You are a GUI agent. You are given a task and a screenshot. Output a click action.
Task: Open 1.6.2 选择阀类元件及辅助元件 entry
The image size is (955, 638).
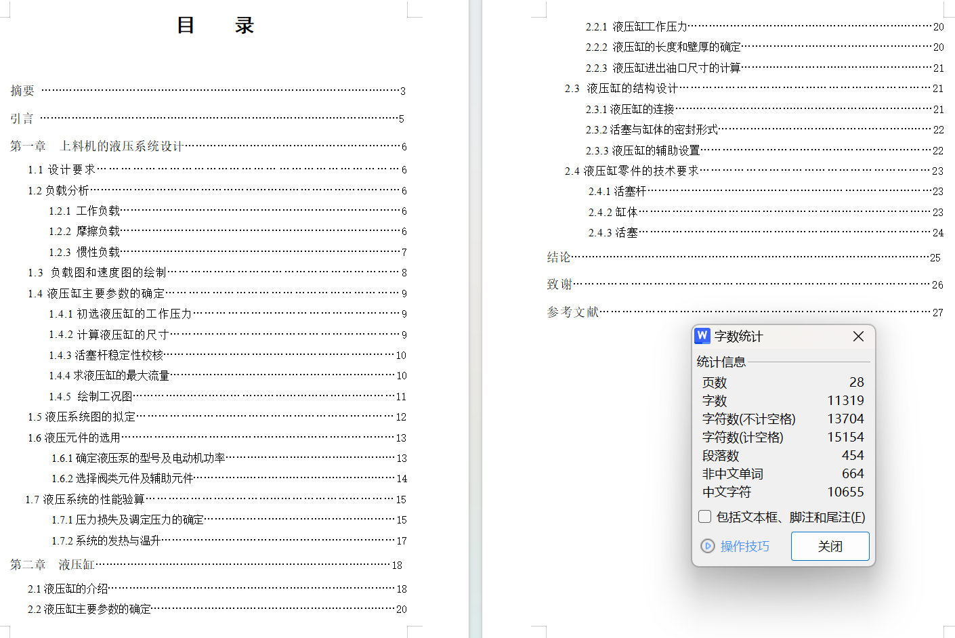(123, 479)
